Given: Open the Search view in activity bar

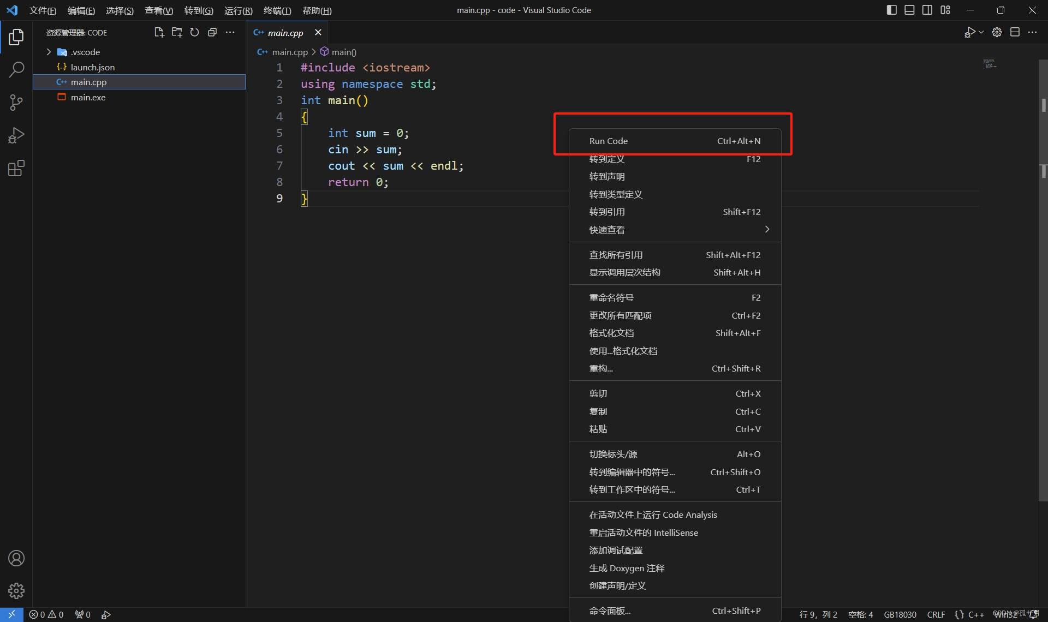Looking at the screenshot, I should coord(16,70).
